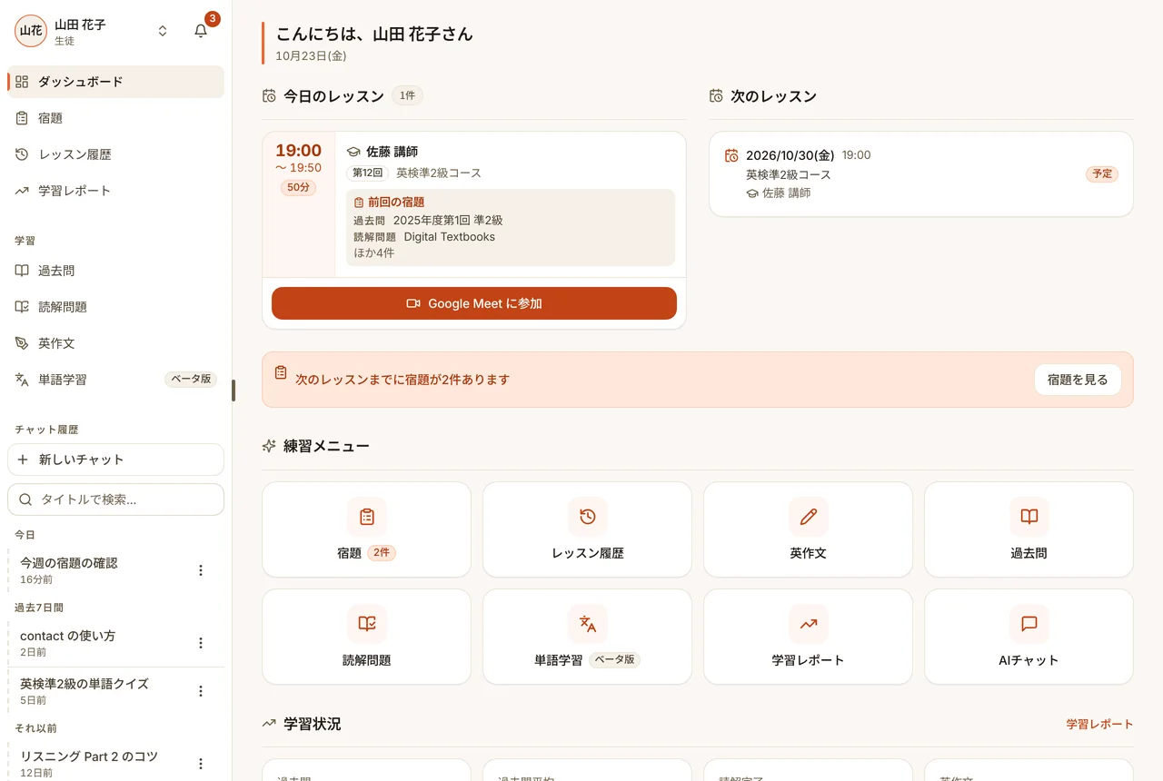Open the 今週の宿題の確認 chat
Screen dimensions: 1163x781
100,570
